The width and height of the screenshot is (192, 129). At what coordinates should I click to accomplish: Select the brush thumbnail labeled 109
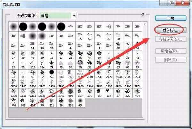(x=23, y=102)
